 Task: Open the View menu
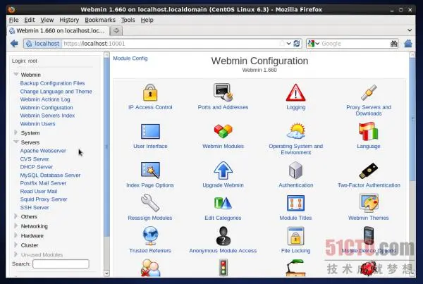click(47, 20)
